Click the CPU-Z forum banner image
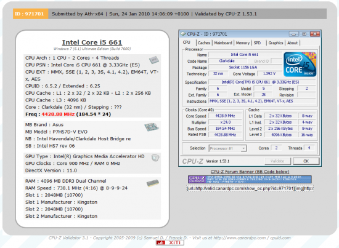339x248 pixels. (250, 179)
